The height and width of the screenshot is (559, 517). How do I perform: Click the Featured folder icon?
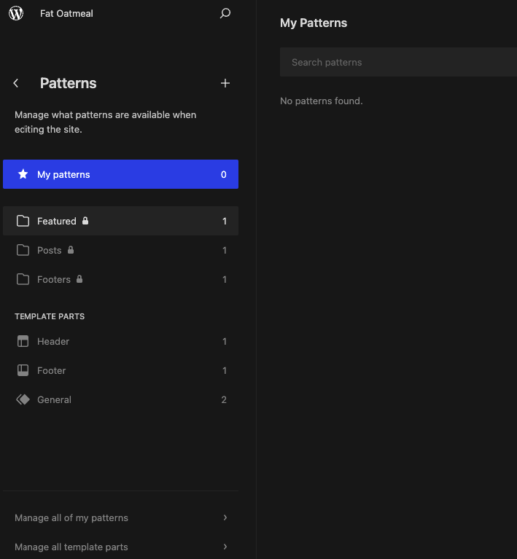click(23, 221)
